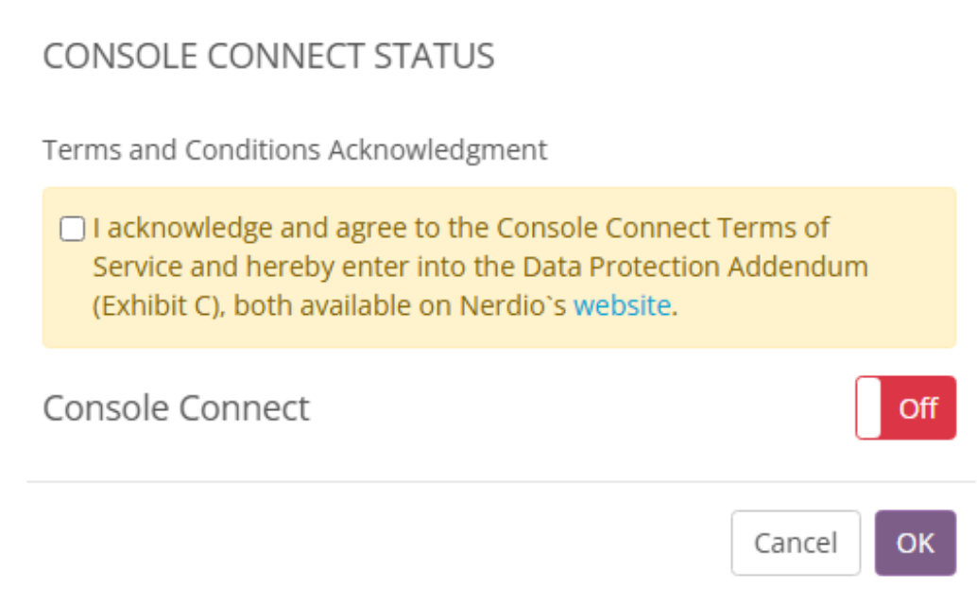Toggle the Console Connect switch on
The height and width of the screenshot is (605, 977).
[x=905, y=408]
